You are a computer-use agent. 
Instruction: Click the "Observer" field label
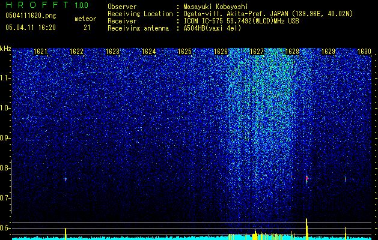pyautogui.click(x=122, y=7)
